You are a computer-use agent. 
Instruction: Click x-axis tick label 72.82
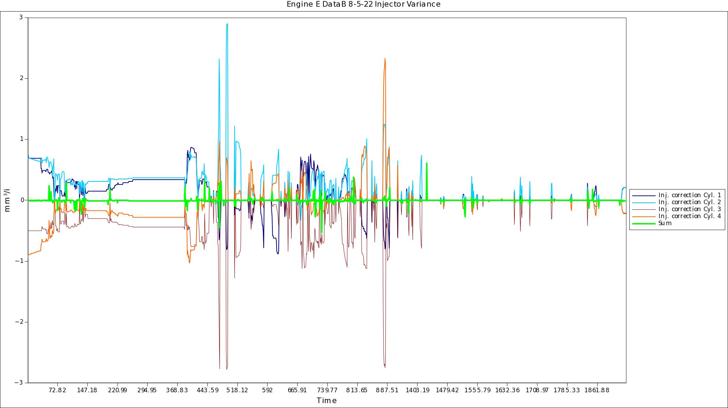57,390
